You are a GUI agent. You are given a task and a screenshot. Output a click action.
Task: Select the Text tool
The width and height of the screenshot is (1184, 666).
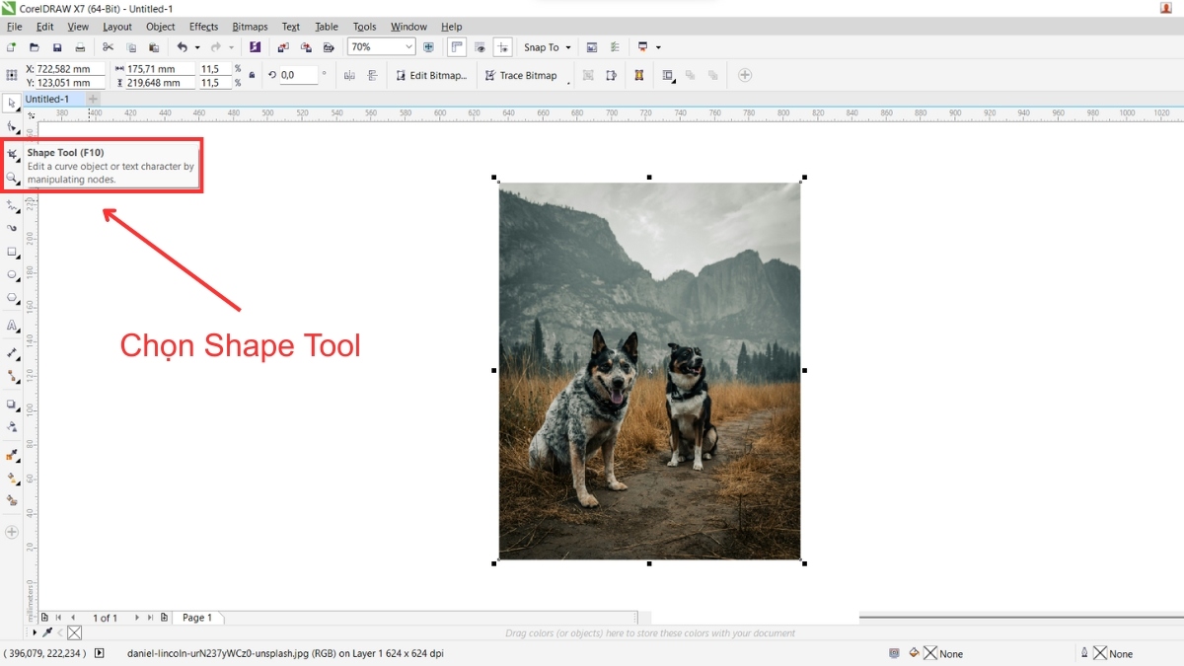click(x=12, y=325)
